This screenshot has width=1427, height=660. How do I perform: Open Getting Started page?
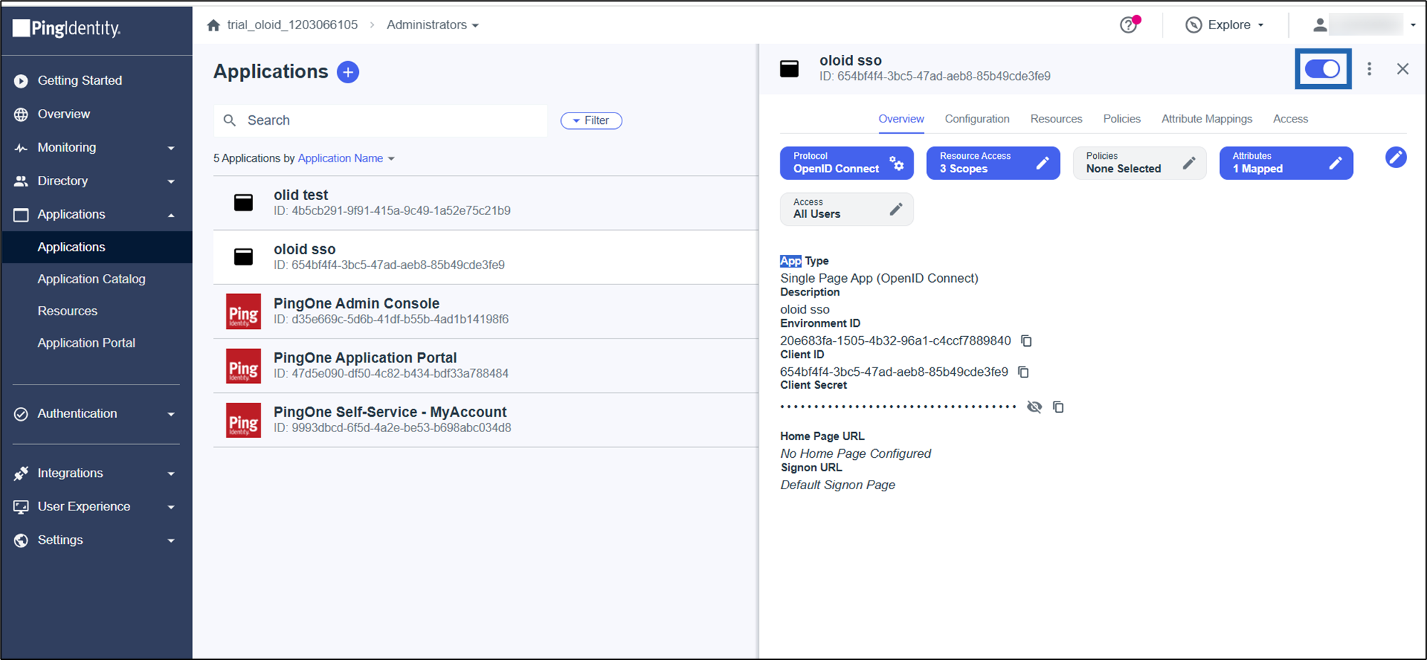(80, 80)
